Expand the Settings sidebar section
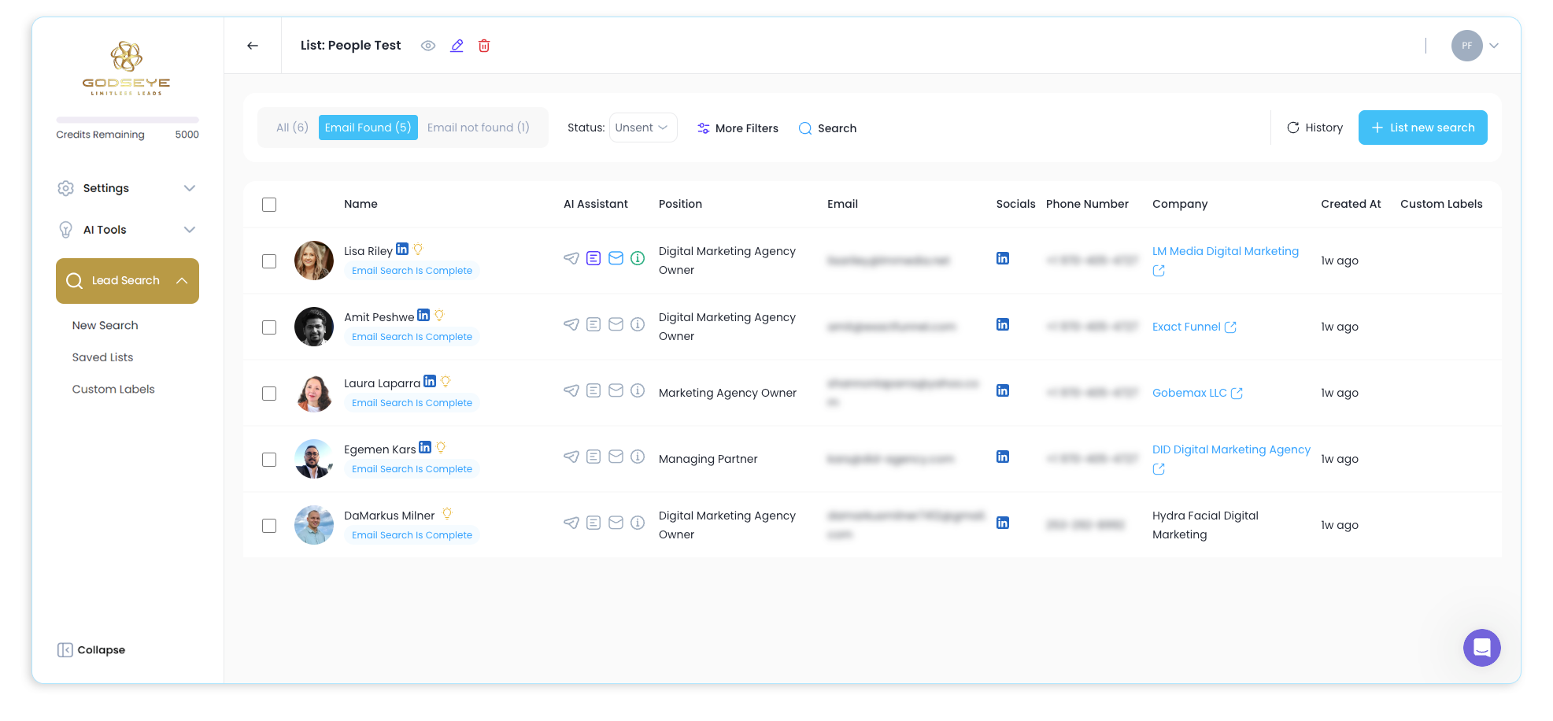The height and width of the screenshot is (721, 1553). (x=127, y=188)
